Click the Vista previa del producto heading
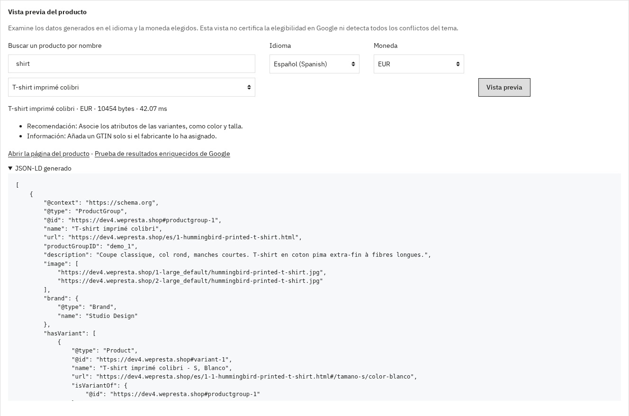The image size is (629, 416). point(47,12)
